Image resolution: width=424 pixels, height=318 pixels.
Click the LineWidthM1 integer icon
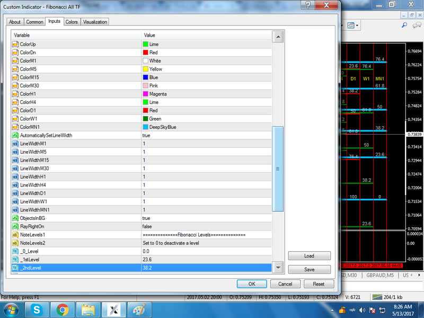pos(15,144)
